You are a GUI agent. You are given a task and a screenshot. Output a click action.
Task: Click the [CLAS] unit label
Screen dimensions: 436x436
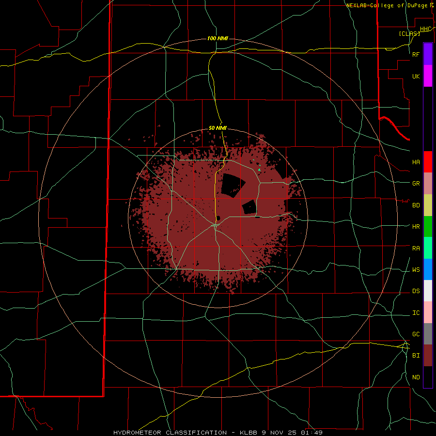(x=409, y=33)
